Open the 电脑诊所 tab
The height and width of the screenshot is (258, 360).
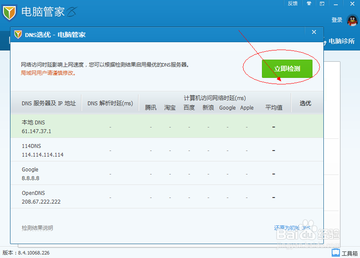339,41
